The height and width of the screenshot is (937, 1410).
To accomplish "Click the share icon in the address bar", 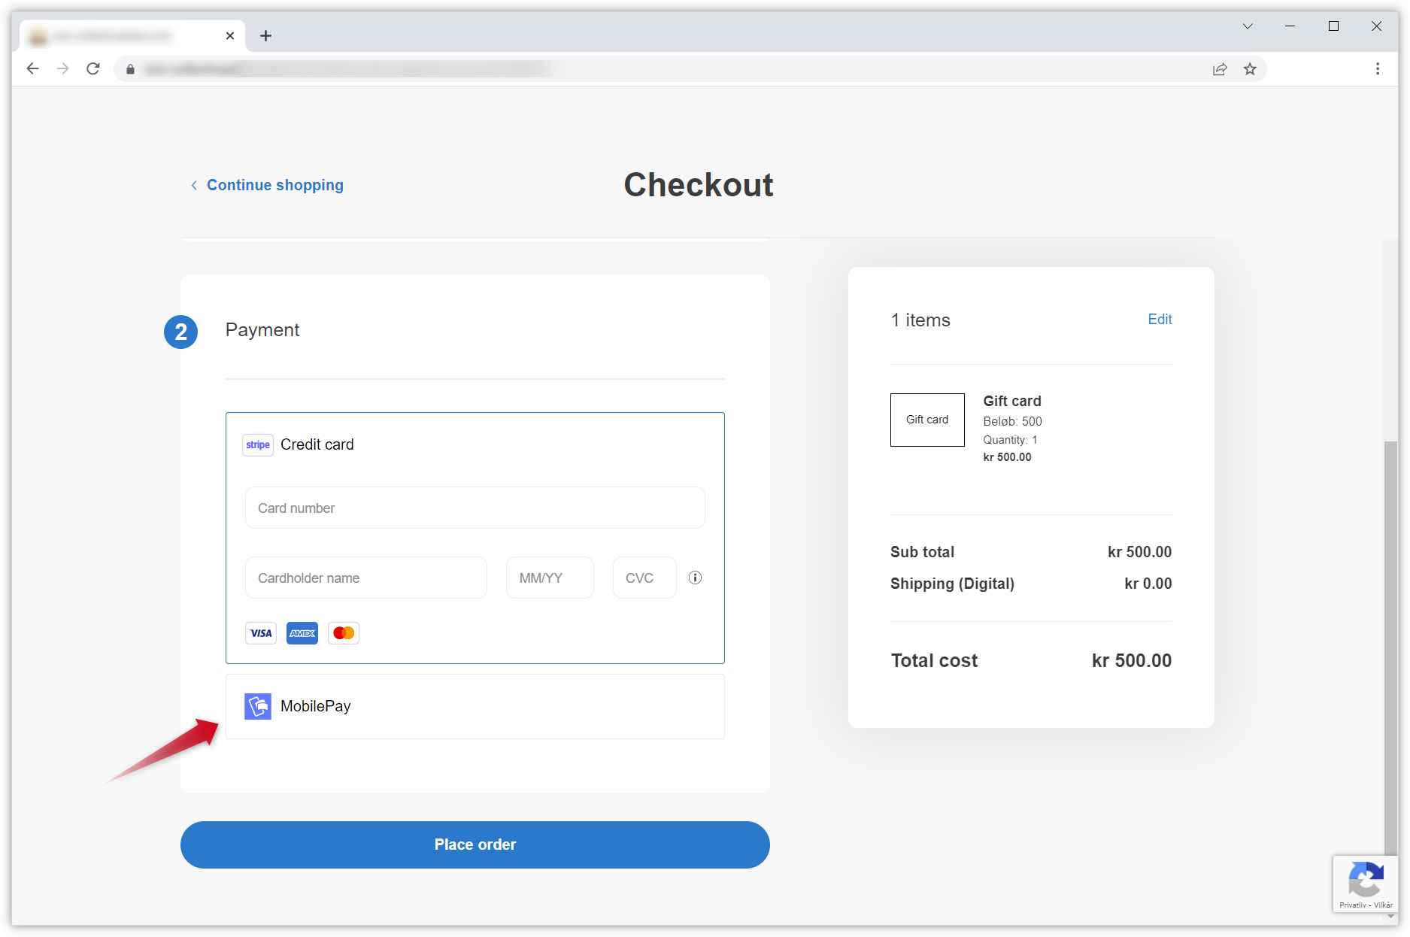I will (x=1220, y=68).
